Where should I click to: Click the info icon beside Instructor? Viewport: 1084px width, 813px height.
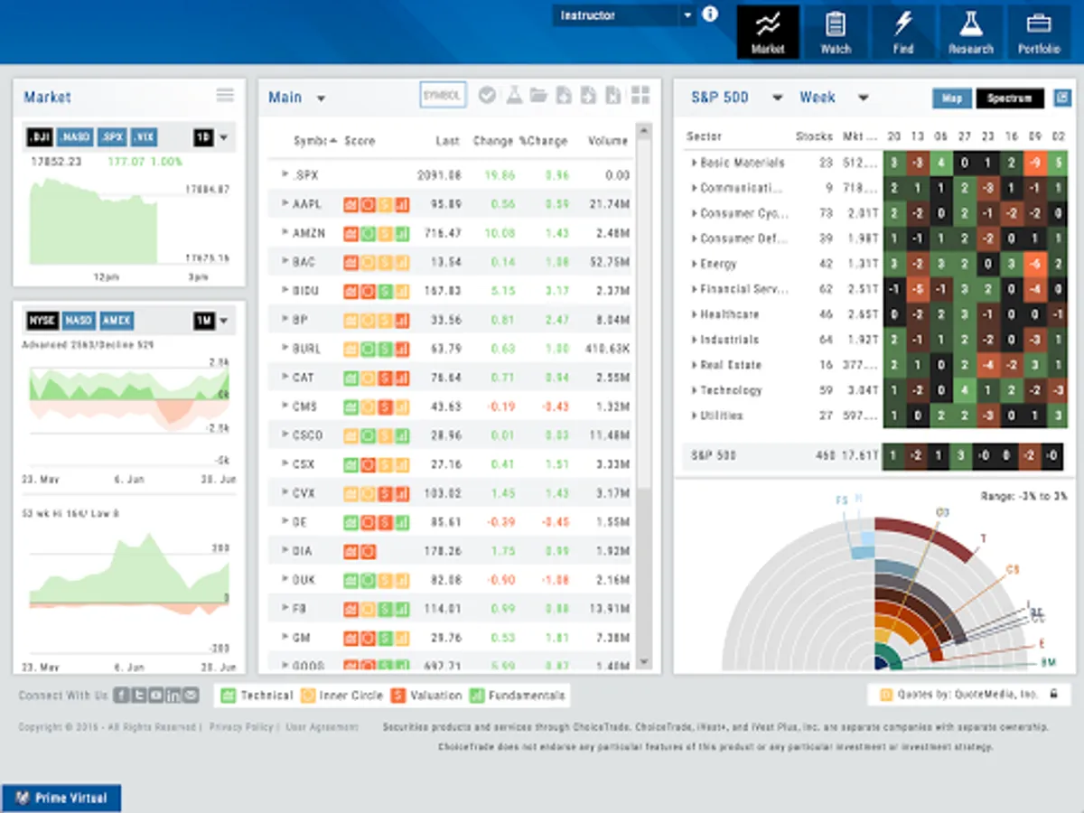[710, 14]
